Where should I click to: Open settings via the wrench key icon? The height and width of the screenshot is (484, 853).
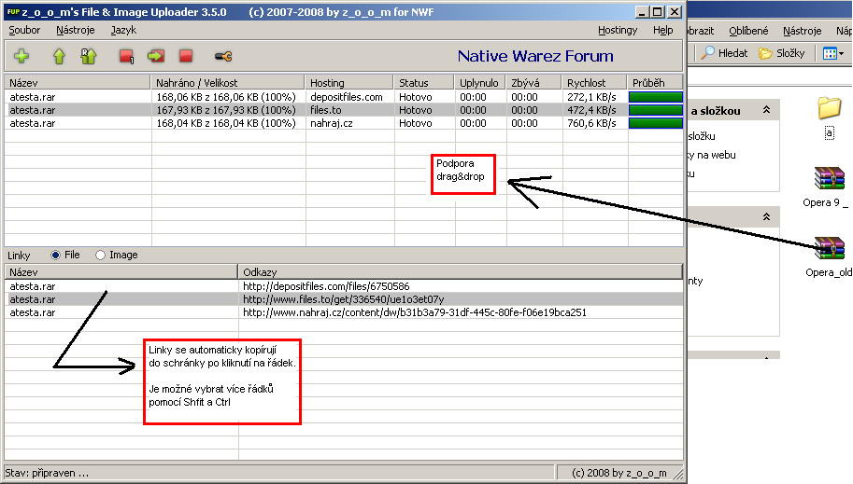pyautogui.click(x=223, y=56)
